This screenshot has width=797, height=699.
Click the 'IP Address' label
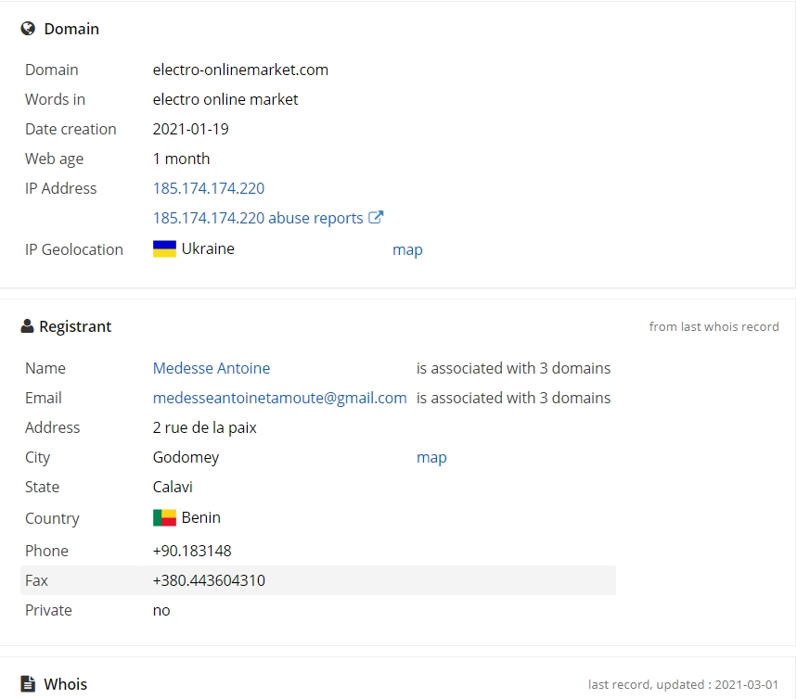point(60,188)
